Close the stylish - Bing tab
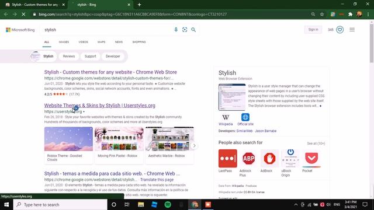The height and width of the screenshot is (210, 374). click(129, 5)
